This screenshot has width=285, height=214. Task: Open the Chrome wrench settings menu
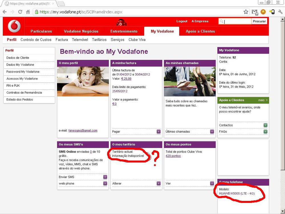(x=280, y=12)
